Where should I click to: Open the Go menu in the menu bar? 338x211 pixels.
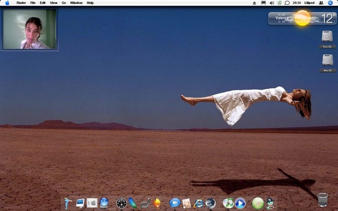point(64,3)
